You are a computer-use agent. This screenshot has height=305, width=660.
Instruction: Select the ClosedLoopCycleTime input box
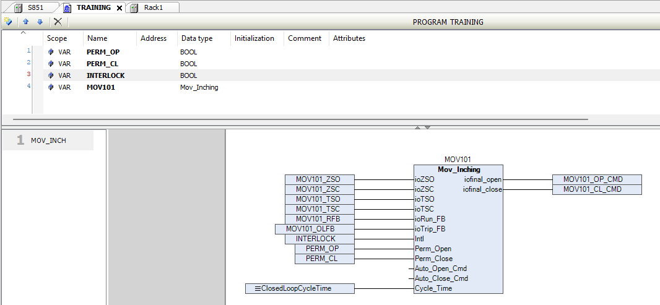click(x=300, y=288)
